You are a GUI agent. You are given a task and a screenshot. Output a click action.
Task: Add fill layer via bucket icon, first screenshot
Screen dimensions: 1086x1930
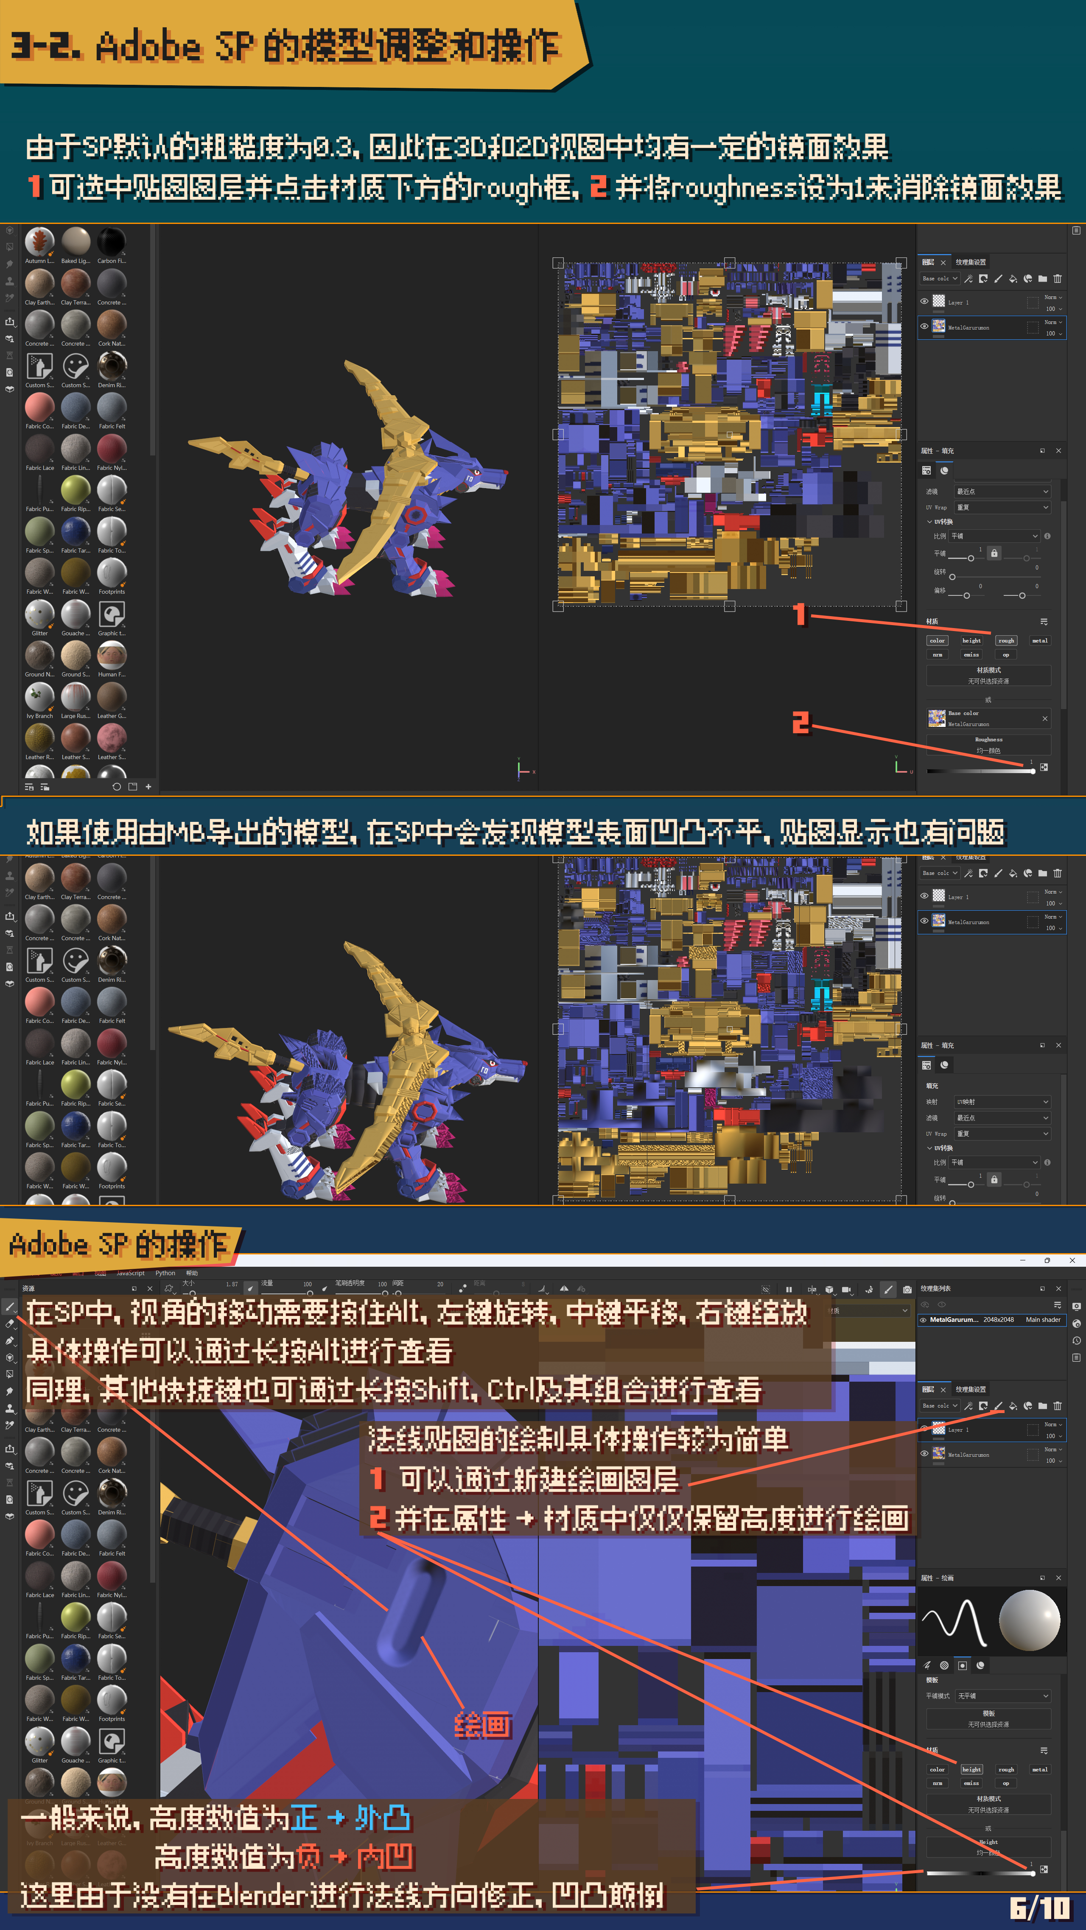(x=1013, y=279)
